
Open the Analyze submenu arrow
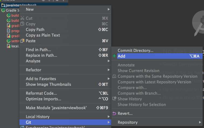click(x=109, y=61)
